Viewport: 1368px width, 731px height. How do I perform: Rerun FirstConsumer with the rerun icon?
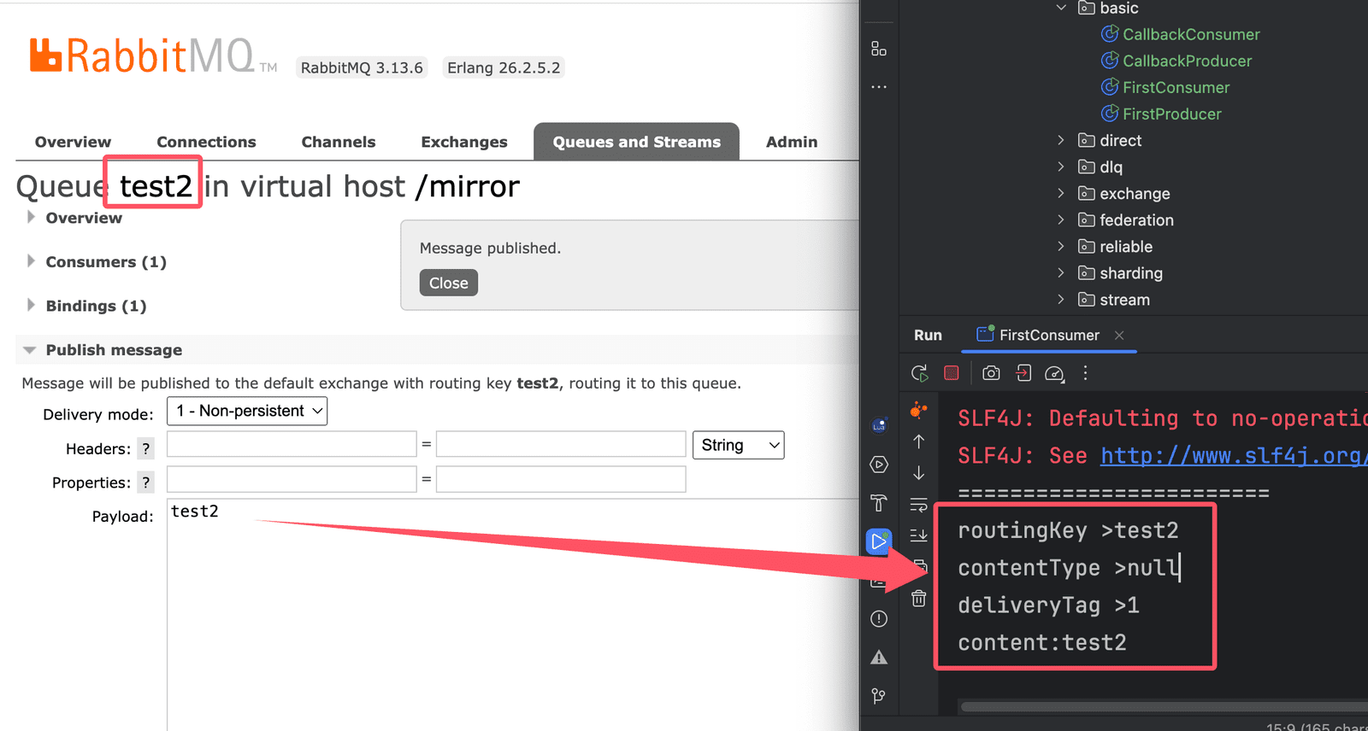[x=920, y=373]
